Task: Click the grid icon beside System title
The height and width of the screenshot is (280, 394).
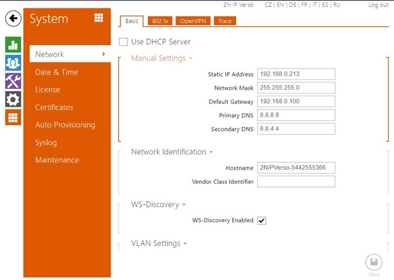Action: pos(99,18)
